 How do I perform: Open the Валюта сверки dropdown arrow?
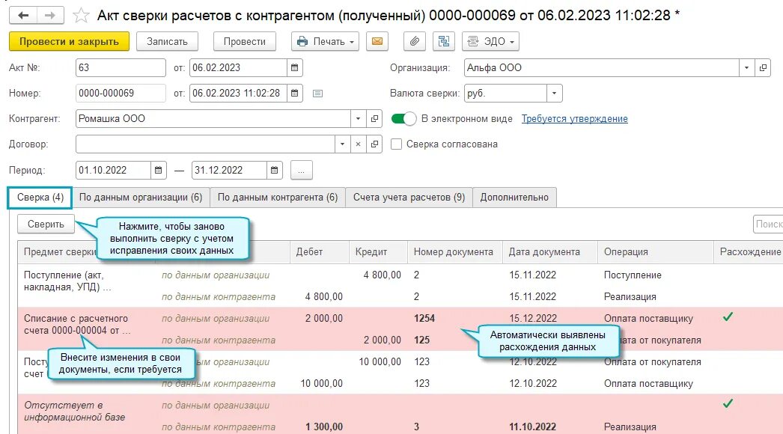click(554, 93)
